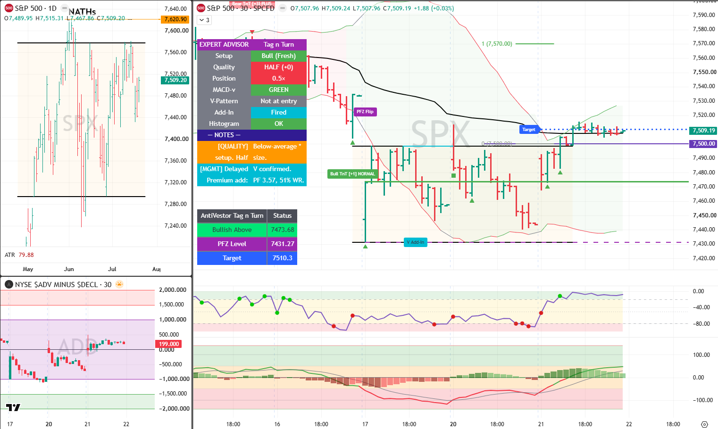This screenshot has height=429, width=718.
Task: Click the PFZ Level row label
Action: coord(232,244)
